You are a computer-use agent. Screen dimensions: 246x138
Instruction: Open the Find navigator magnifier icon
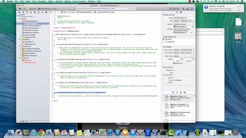27,12
